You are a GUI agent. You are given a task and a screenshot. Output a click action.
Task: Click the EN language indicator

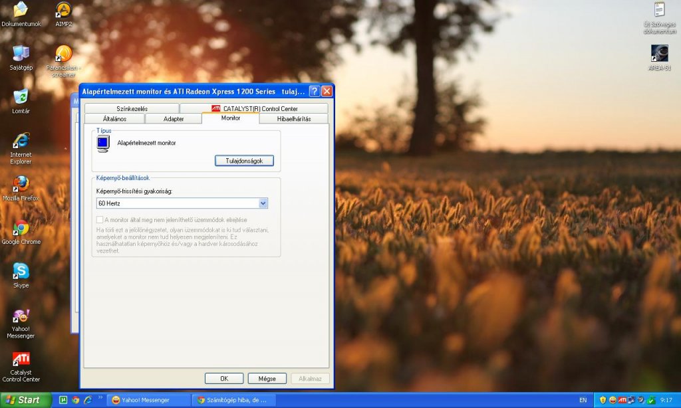583,400
